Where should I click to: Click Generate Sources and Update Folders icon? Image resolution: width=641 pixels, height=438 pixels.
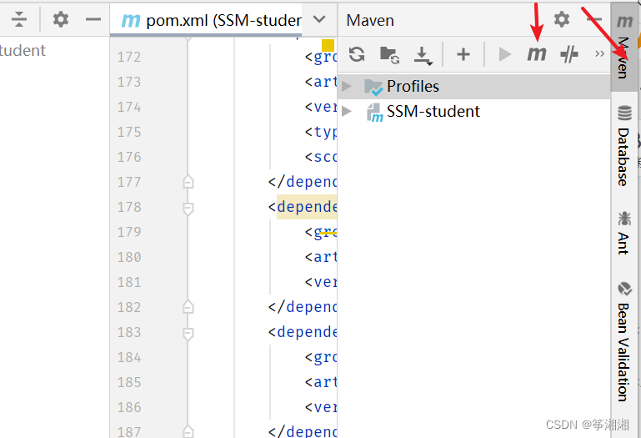point(389,55)
